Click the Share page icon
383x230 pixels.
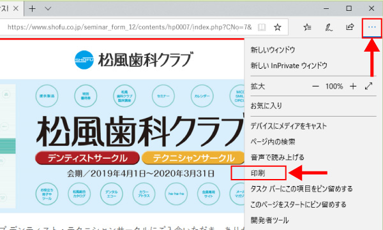(350, 27)
